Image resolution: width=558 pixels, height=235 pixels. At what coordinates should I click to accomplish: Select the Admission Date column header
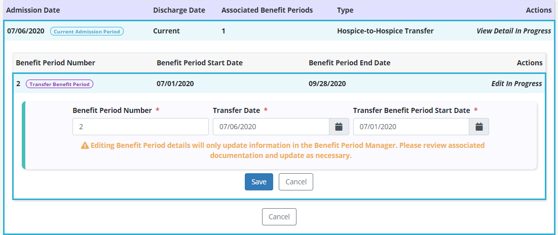[33, 10]
